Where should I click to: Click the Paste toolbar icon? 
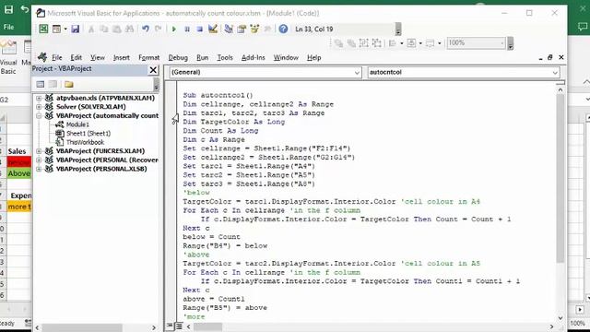pyautogui.click(x=117, y=29)
